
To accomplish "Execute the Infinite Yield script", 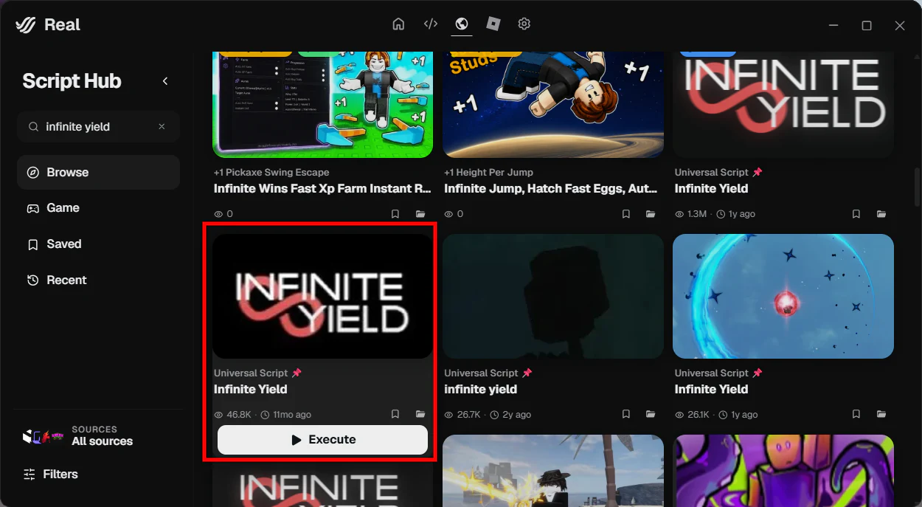I will [322, 440].
